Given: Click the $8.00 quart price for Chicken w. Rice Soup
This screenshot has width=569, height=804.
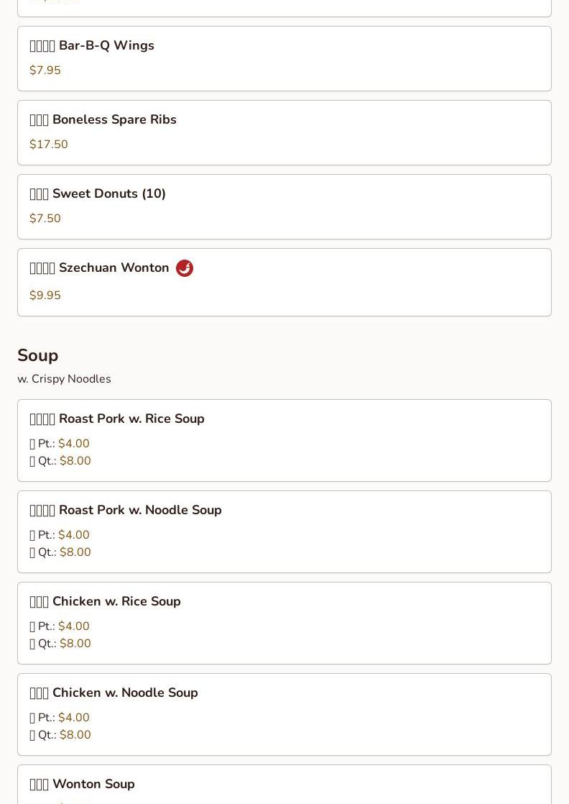Looking at the screenshot, I should [75, 644].
